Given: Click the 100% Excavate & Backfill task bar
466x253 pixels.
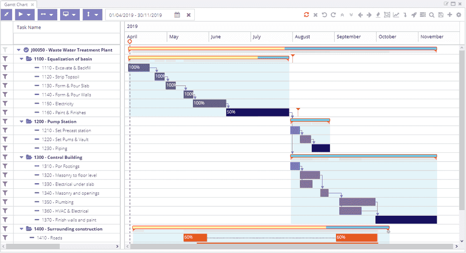Looking at the screenshot, I should [x=139, y=68].
